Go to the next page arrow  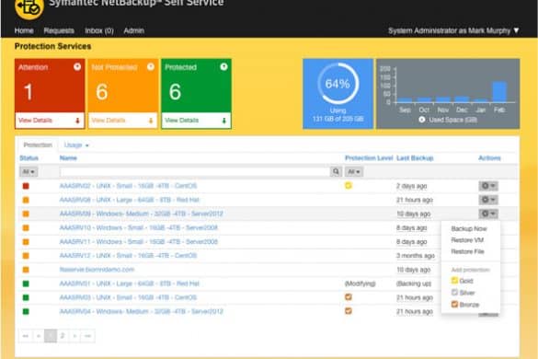point(74,336)
